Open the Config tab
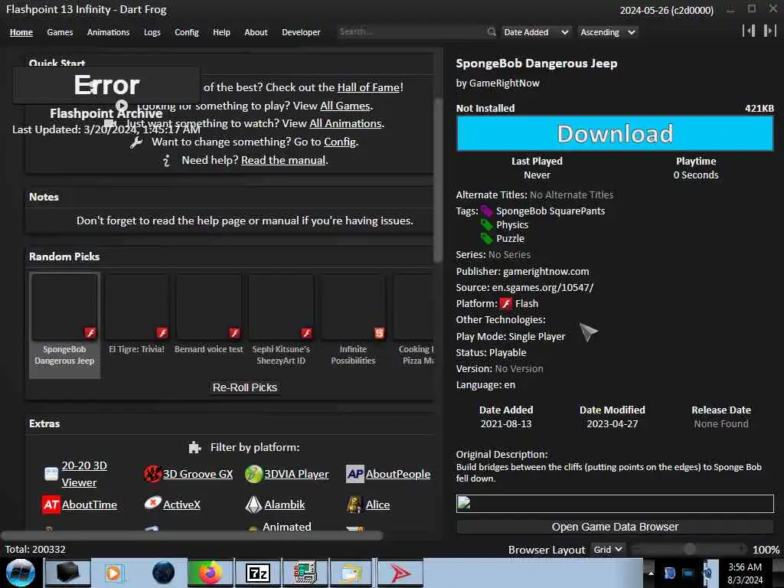The image size is (784, 588). pos(187,32)
